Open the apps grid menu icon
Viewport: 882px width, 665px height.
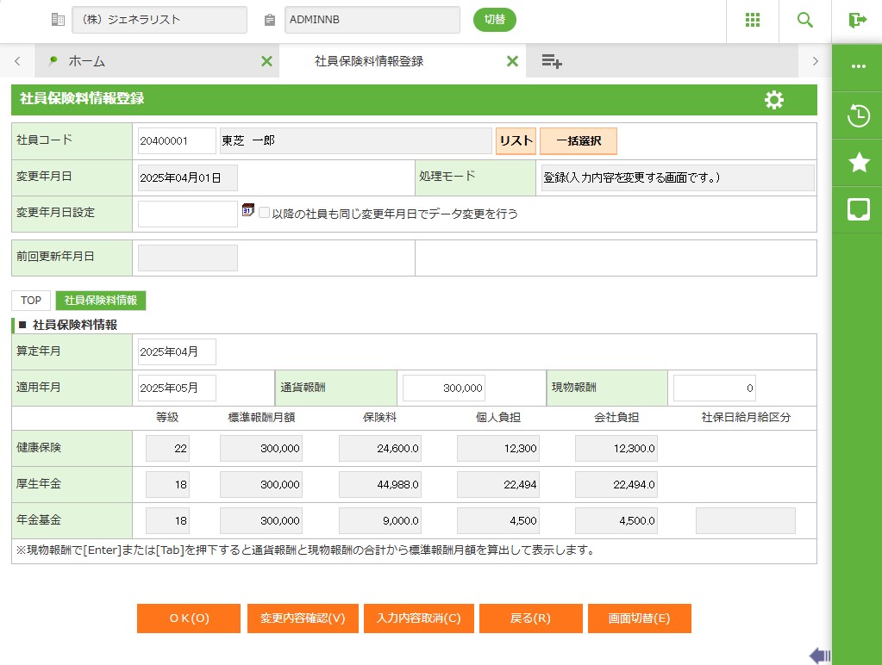(x=752, y=21)
